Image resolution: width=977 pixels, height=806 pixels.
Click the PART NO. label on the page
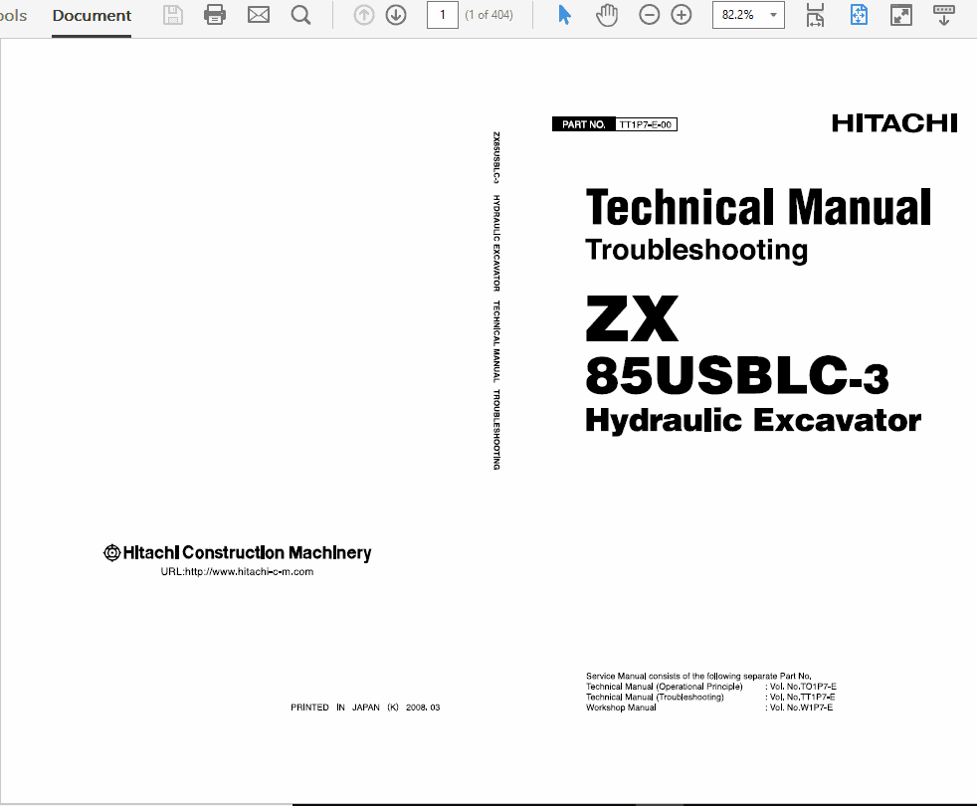click(584, 124)
